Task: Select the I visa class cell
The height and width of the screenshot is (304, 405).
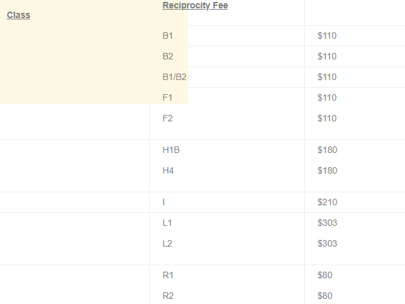Action: tap(164, 202)
